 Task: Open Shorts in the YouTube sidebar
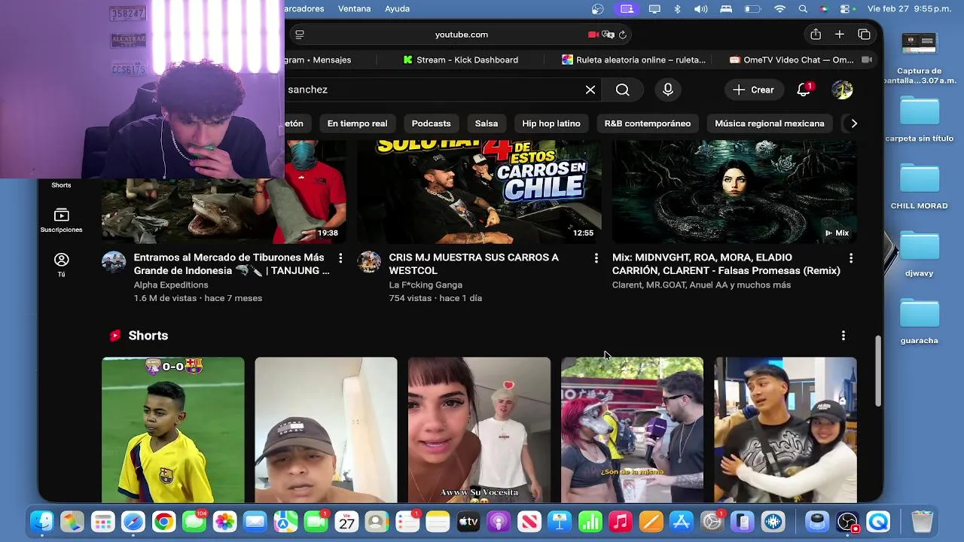(61, 185)
